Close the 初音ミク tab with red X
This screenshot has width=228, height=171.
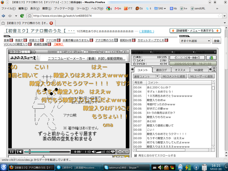click(51, 23)
